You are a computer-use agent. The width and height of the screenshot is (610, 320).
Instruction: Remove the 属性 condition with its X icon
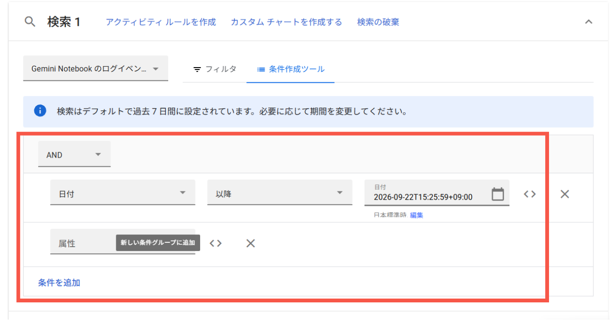(251, 243)
